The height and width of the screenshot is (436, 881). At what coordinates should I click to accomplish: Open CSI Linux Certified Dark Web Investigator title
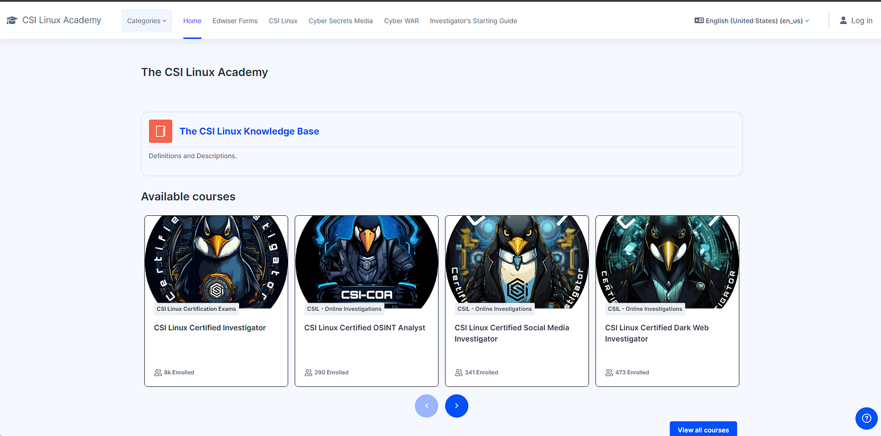(657, 333)
